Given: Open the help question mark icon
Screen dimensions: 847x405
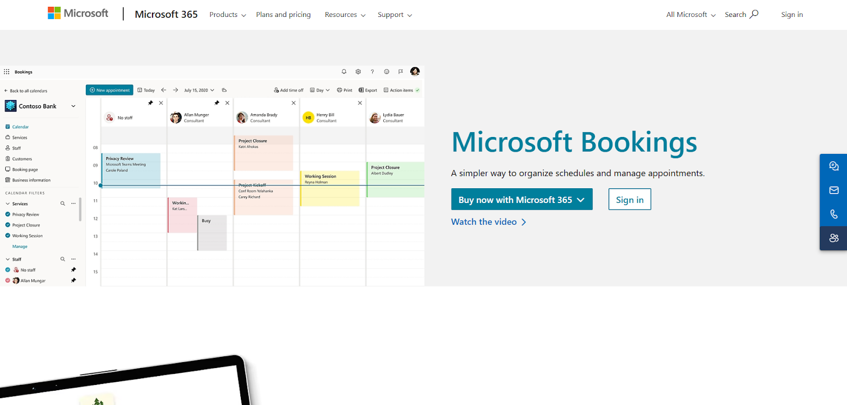Looking at the screenshot, I should [372, 71].
